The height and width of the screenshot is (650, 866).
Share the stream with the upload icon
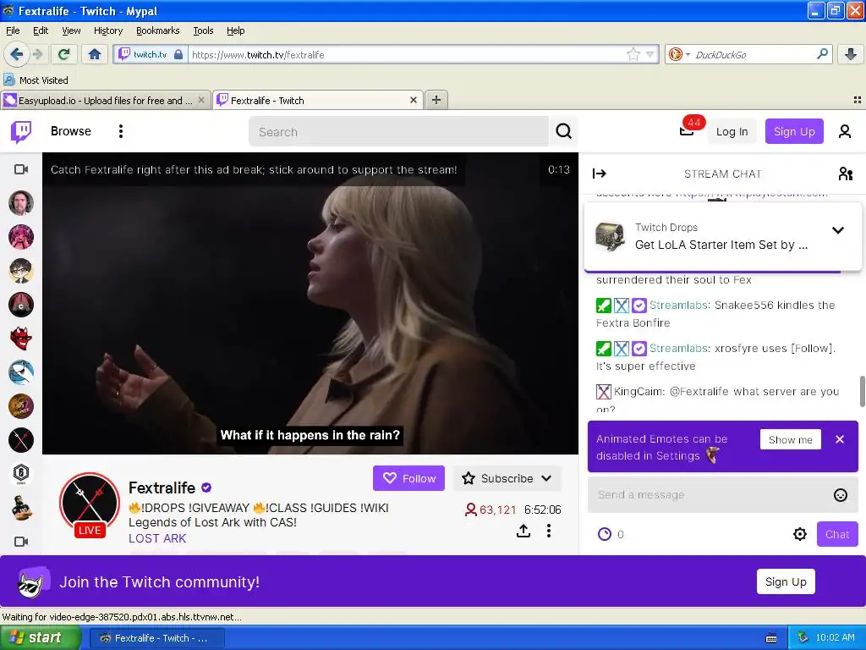tap(523, 531)
